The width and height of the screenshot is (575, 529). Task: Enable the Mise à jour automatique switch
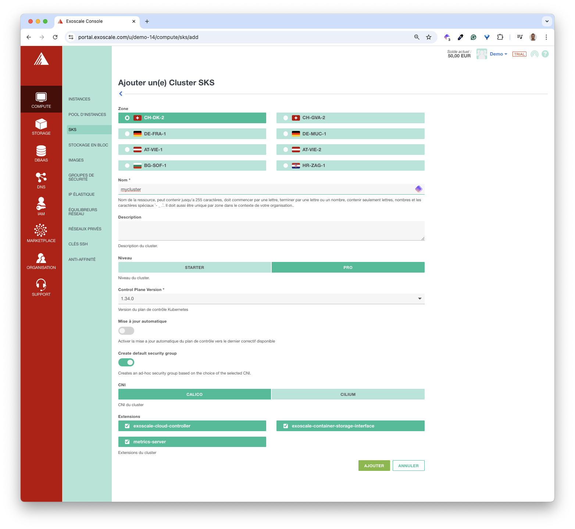[126, 331]
